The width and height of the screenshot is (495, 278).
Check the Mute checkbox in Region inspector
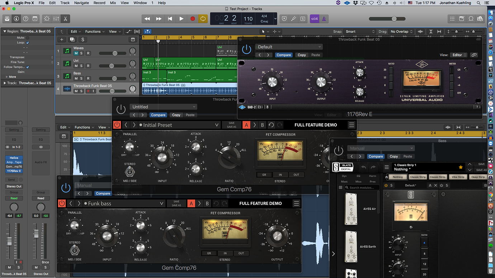(x=28, y=38)
